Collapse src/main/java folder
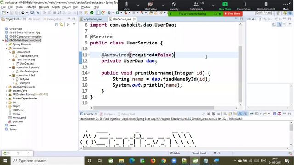The image size is (294, 165). pos(6,48)
